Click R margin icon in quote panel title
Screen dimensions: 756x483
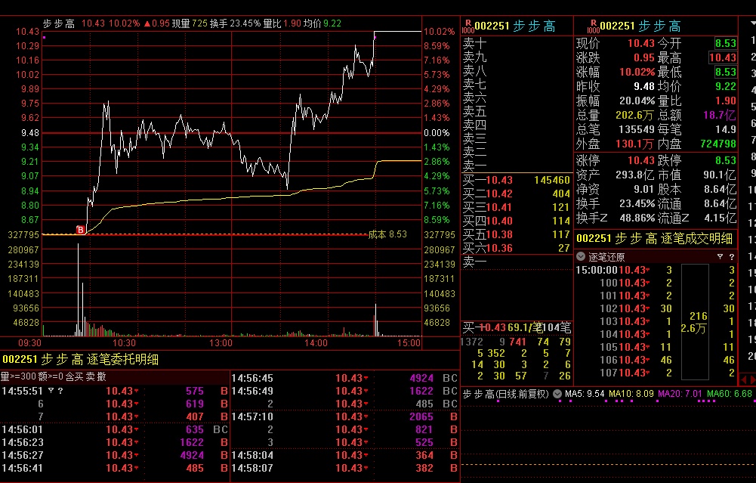[x=594, y=26]
